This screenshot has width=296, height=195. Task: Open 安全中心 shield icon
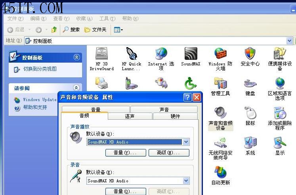pos(250,54)
